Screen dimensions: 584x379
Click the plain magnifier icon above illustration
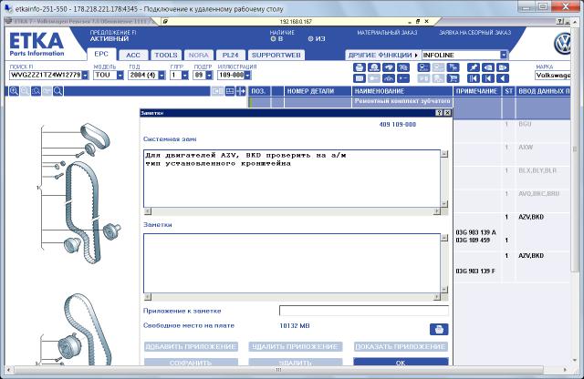point(58,91)
